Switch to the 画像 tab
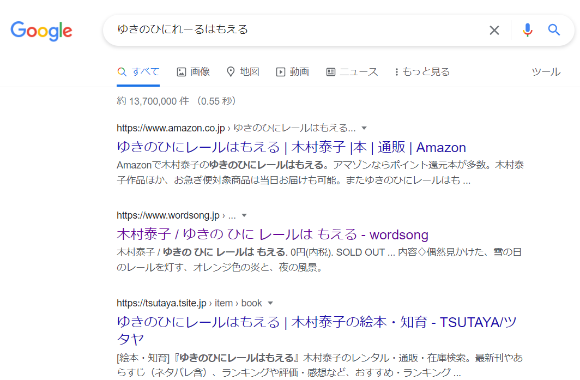Image resolution: width=580 pixels, height=380 pixels. click(x=193, y=72)
